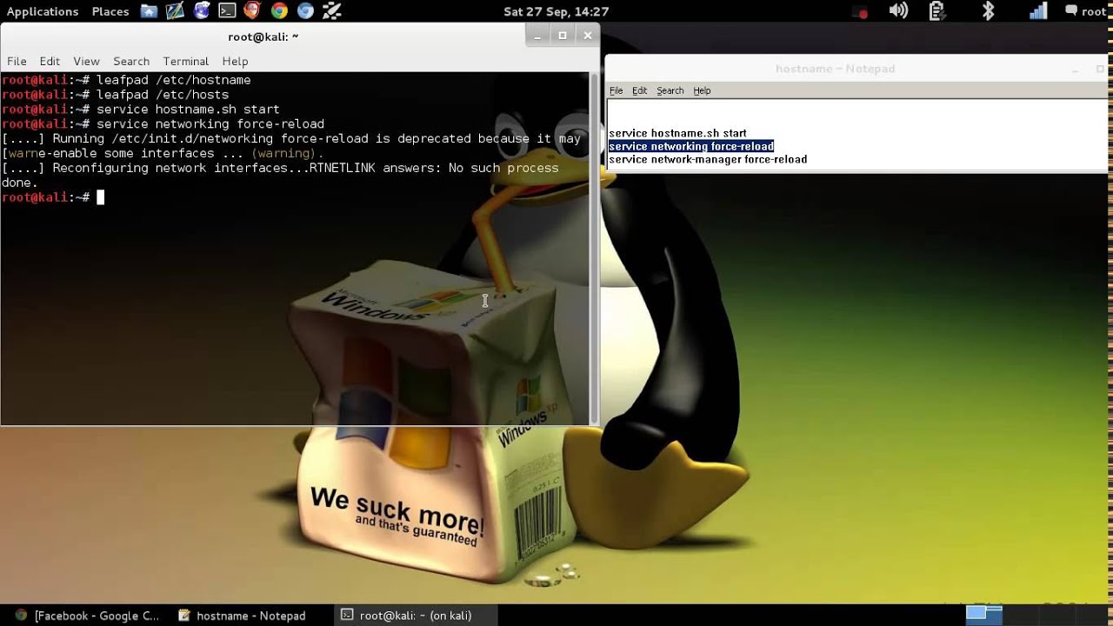Click the battery charging indicator icon

click(x=936, y=11)
